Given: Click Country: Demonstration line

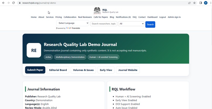Looking at the screenshot, I should (x=39, y=100).
